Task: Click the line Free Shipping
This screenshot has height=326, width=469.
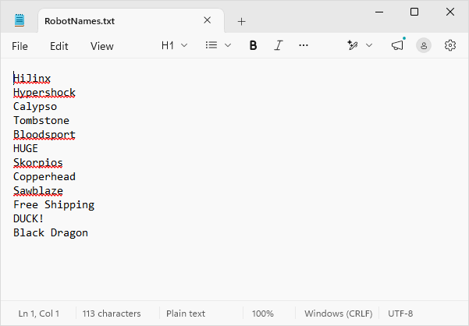Action: tap(54, 205)
